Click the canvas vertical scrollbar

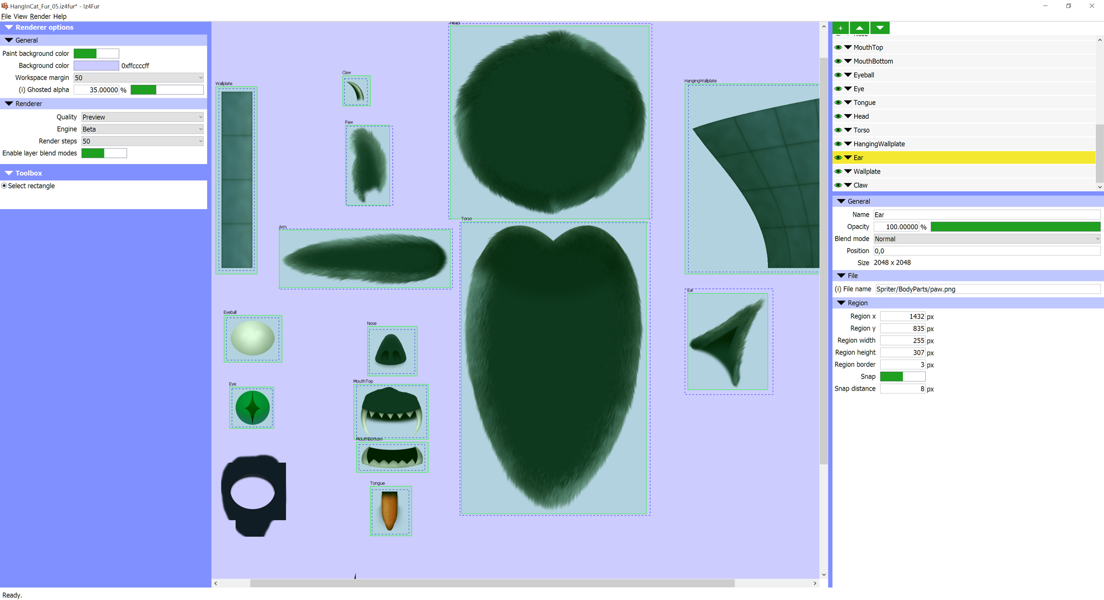click(x=824, y=261)
